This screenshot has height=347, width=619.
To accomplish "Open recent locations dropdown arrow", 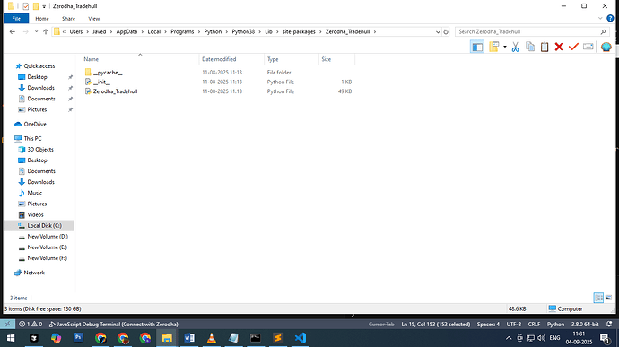I will (36, 31).
